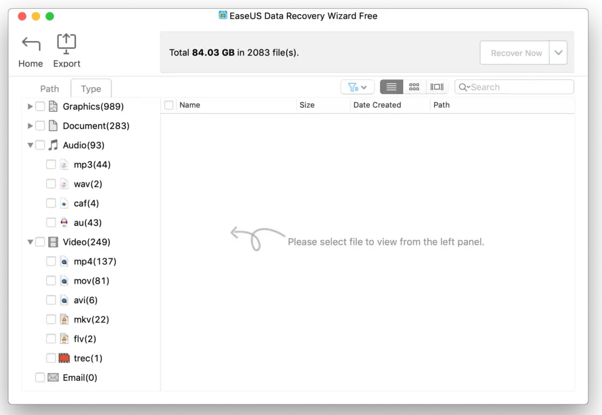Select the trec(1) tree row
The image size is (602, 415).
coord(91,358)
